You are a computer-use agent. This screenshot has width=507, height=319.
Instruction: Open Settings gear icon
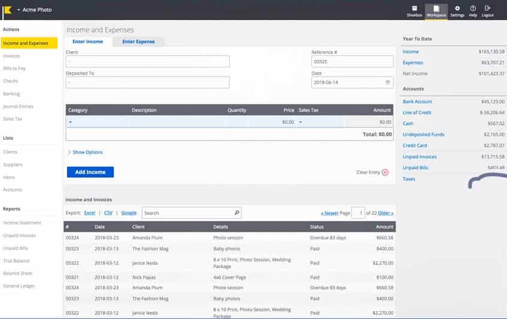pos(457,8)
